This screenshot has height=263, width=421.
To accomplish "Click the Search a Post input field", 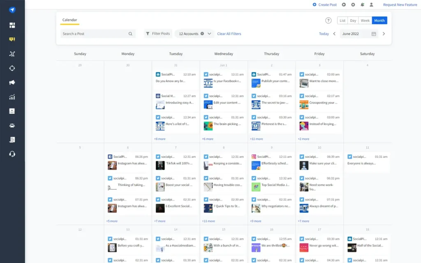I will [x=98, y=34].
